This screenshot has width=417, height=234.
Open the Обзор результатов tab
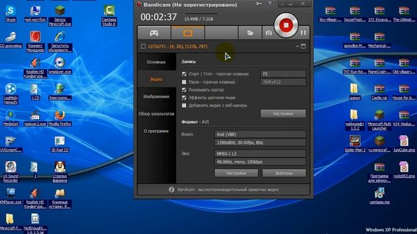coord(156,114)
